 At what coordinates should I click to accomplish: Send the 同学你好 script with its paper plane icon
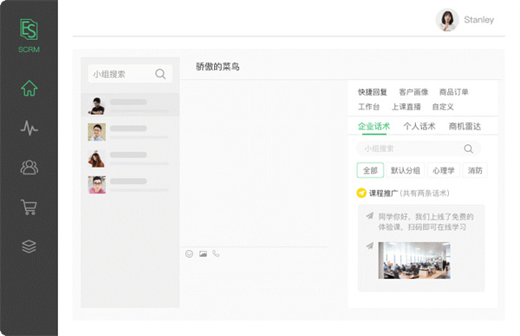tap(370, 216)
